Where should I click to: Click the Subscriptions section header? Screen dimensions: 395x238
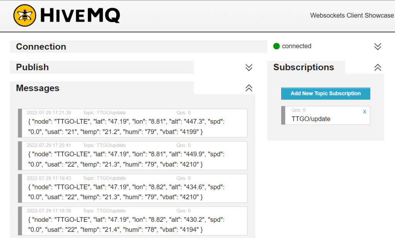[x=304, y=67]
